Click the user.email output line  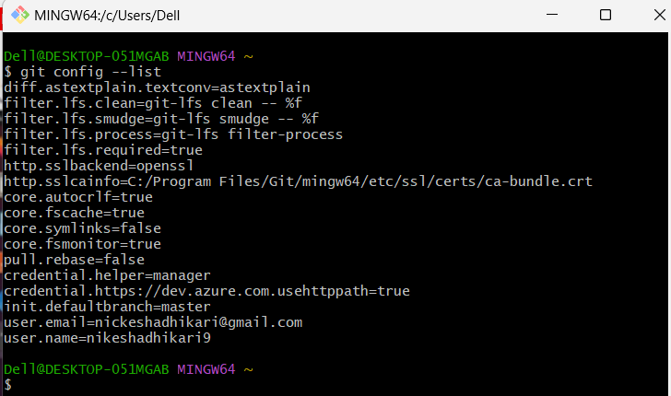153,322
